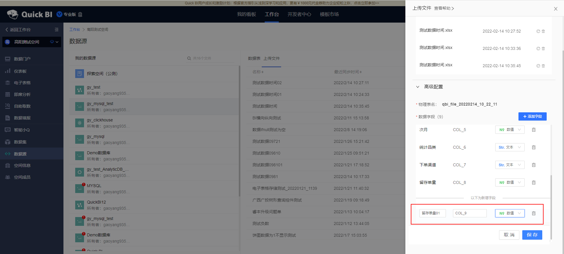
Task: Collapse the 高级配置 section
Action: (x=418, y=87)
